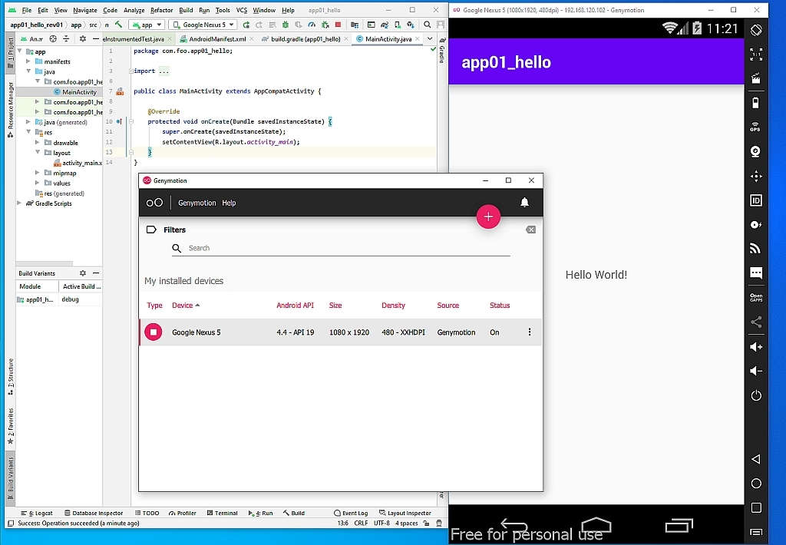Open the GPS widget

(x=756, y=127)
